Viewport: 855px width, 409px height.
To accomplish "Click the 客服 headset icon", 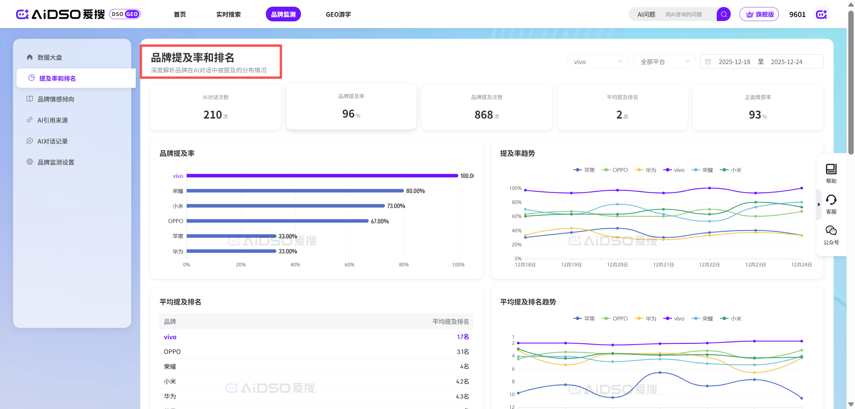I will point(831,200).
